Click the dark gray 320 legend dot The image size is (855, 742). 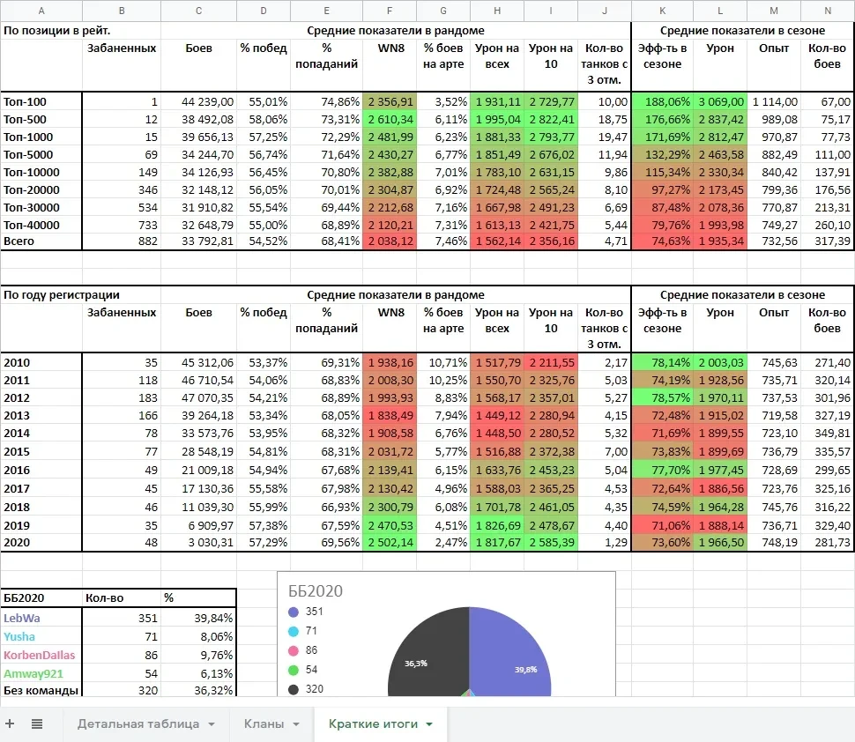click(293, 689)
